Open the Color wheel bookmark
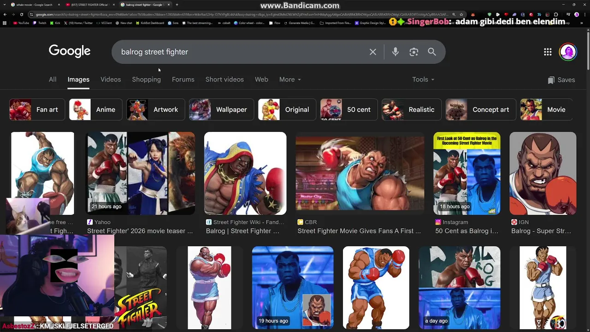 (x=249, y=23)
